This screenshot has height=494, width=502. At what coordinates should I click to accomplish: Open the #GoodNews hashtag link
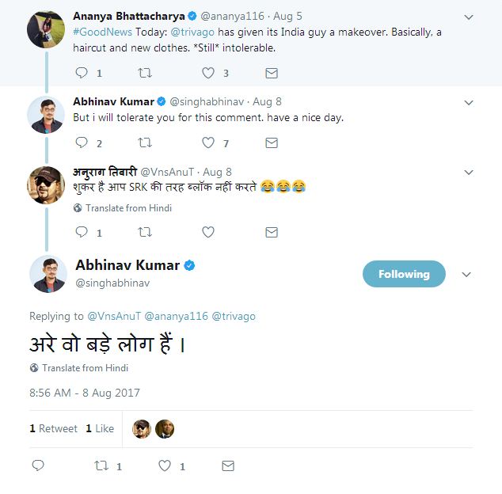(99, 32)
